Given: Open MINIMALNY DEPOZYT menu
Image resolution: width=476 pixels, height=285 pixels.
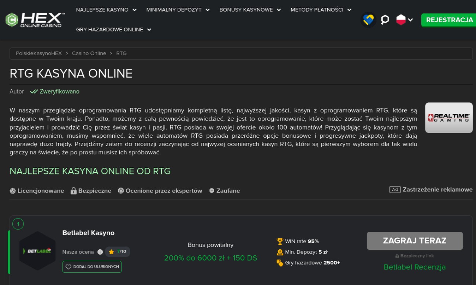Looking at the screenshot, I should tap(174, 10).
